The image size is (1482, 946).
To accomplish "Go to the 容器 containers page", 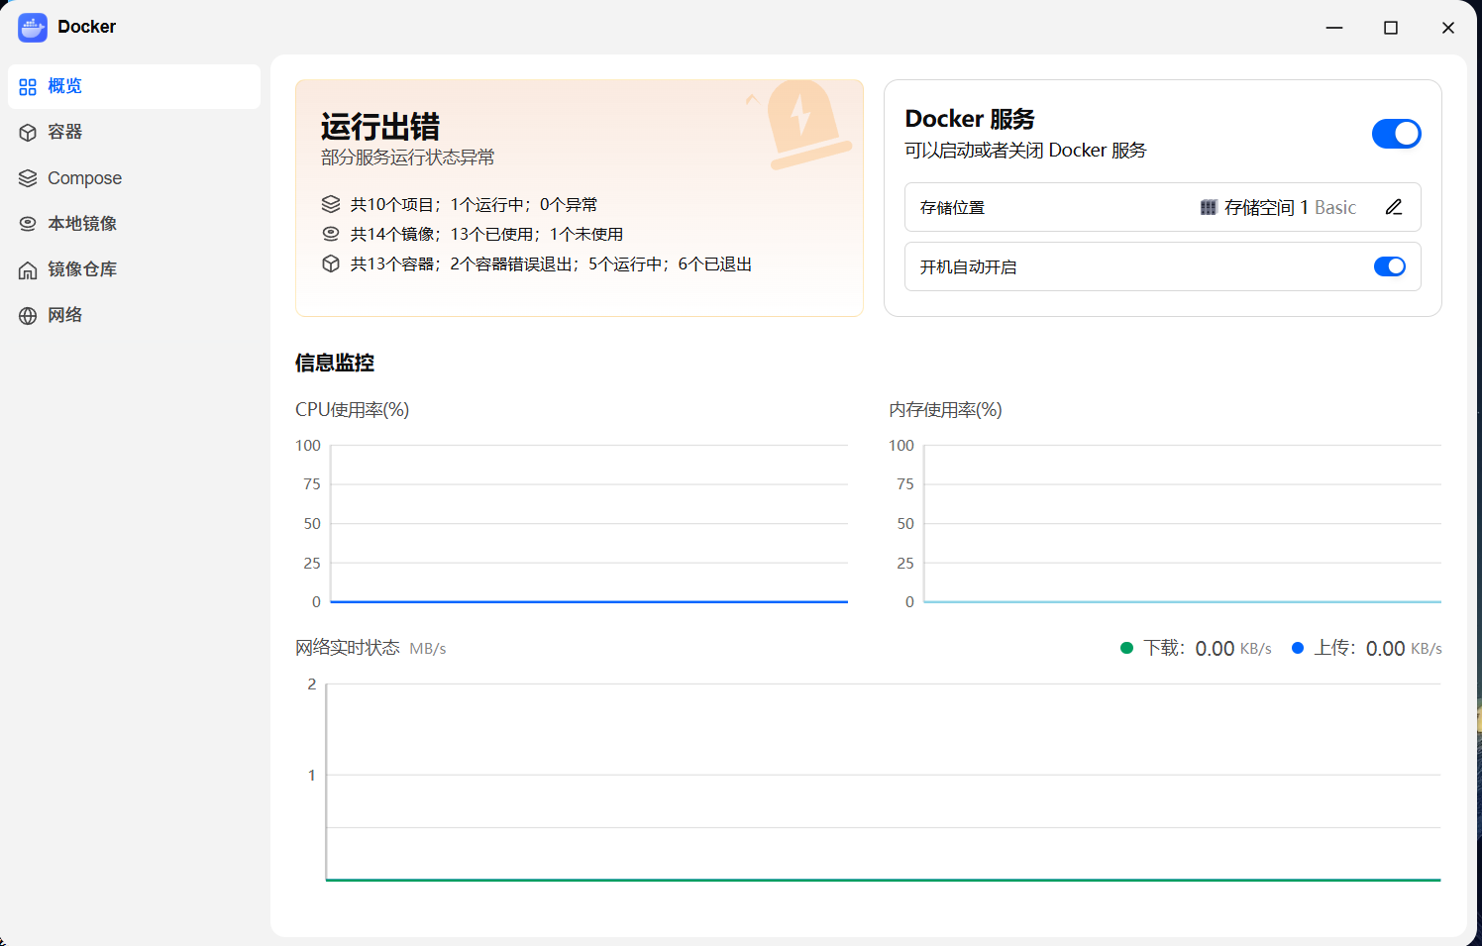I will coord(135,132).
